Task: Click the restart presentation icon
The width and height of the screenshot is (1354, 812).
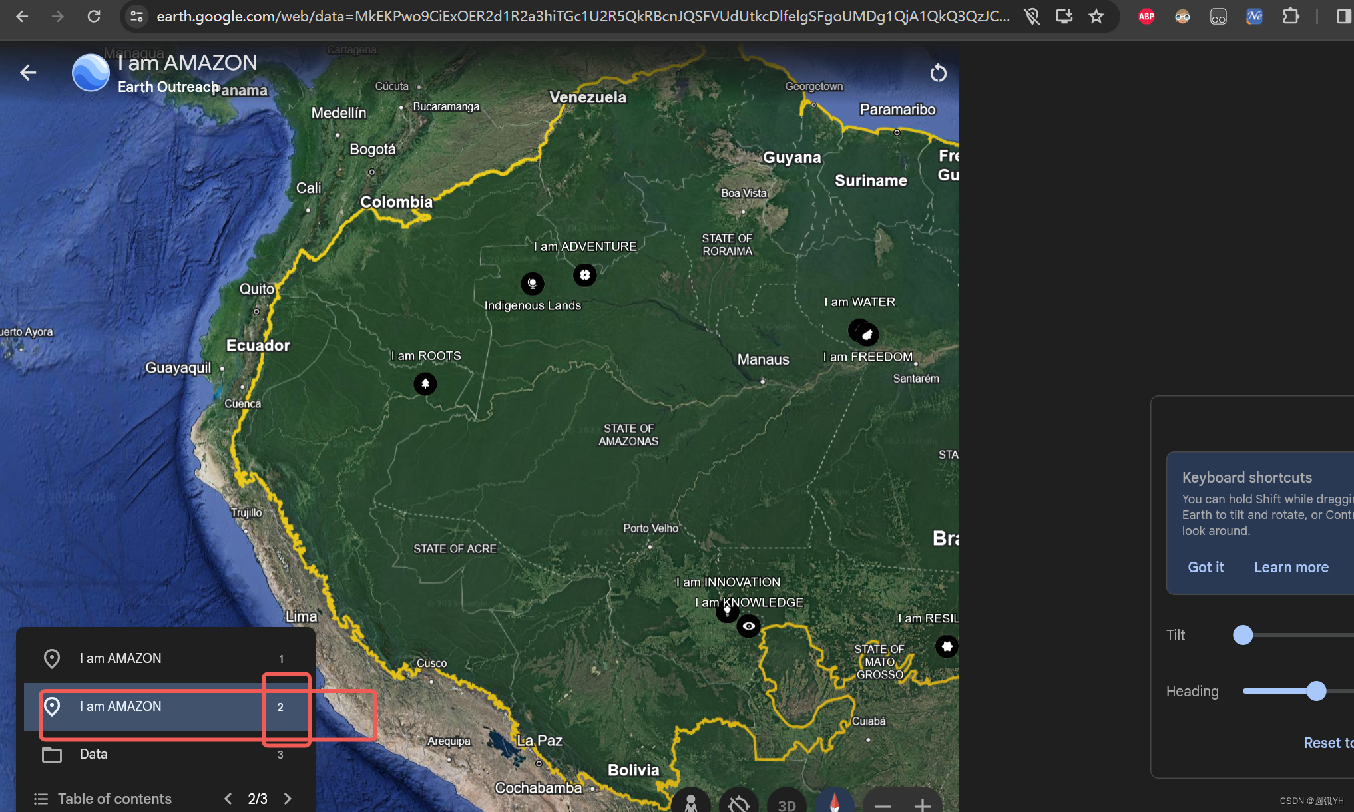Action: click(x=938, y=73)
